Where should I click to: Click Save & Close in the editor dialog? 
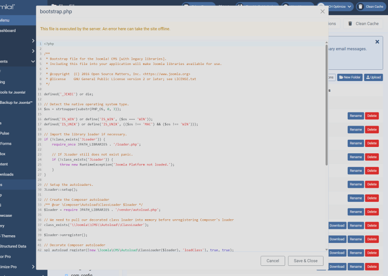[x=306, y=260]
